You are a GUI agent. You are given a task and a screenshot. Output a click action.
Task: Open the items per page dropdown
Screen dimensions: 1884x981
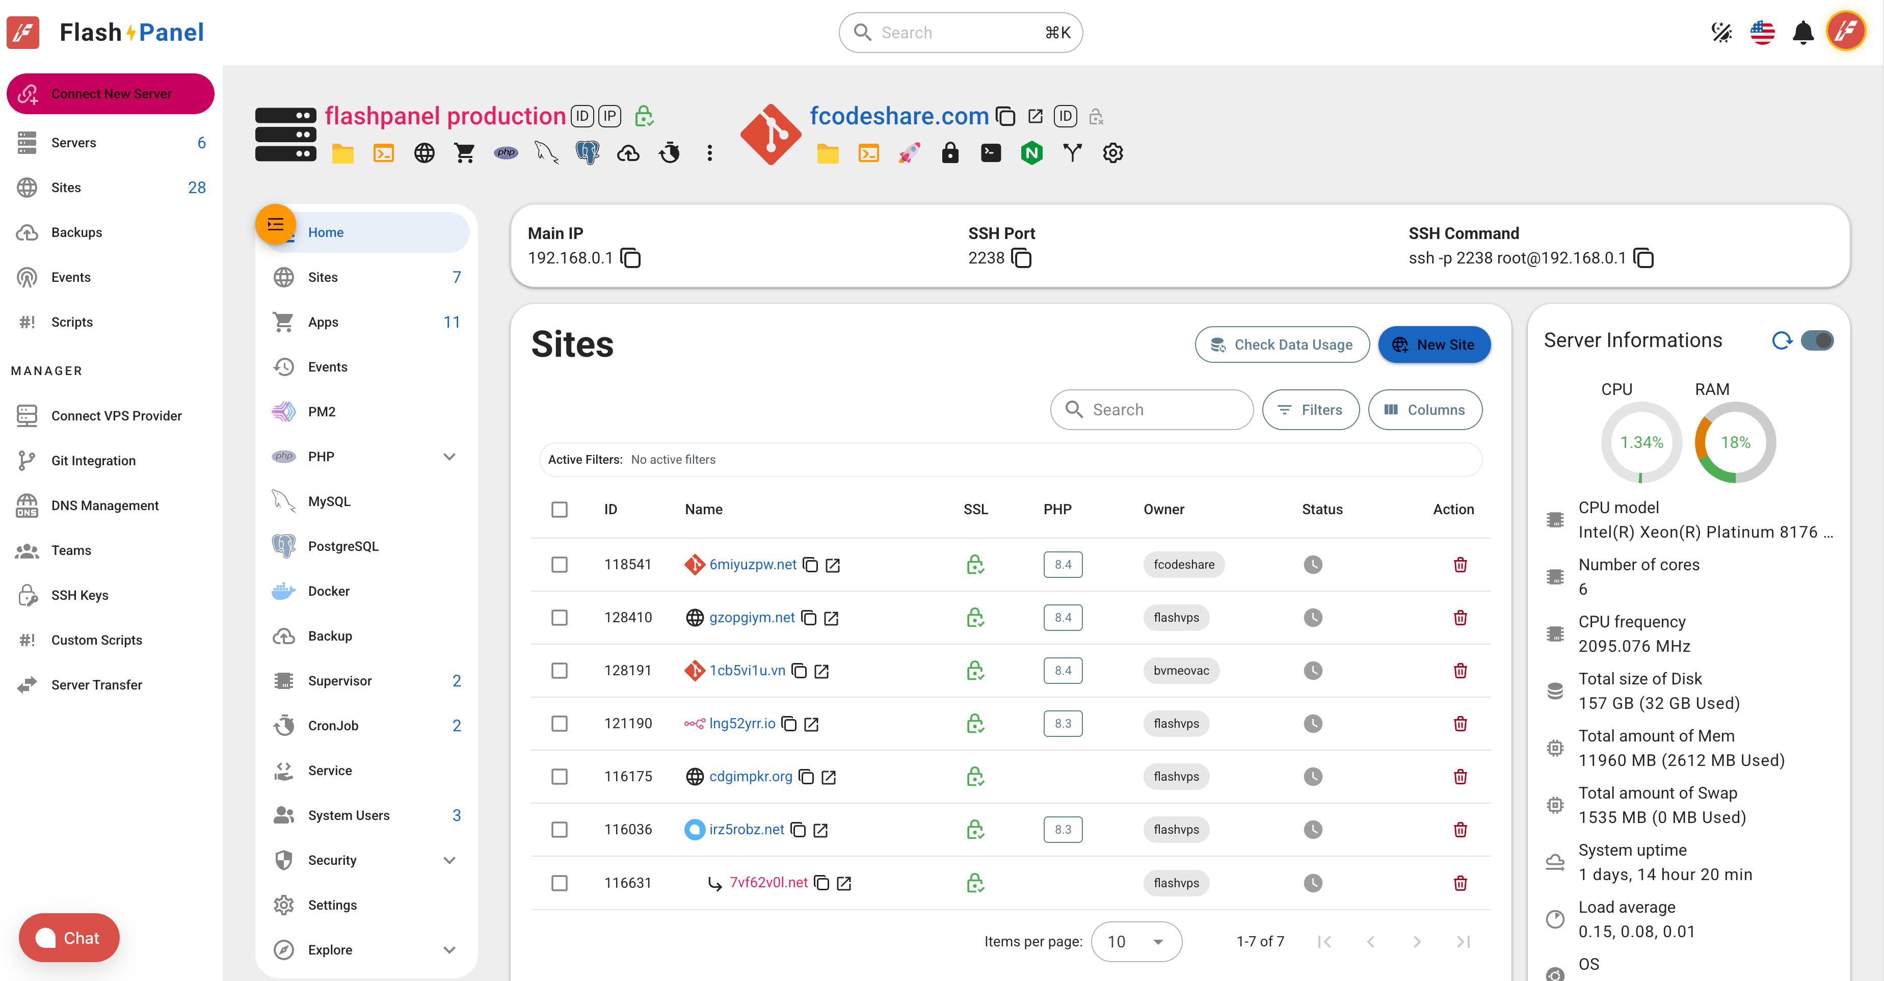(1136, 941)
